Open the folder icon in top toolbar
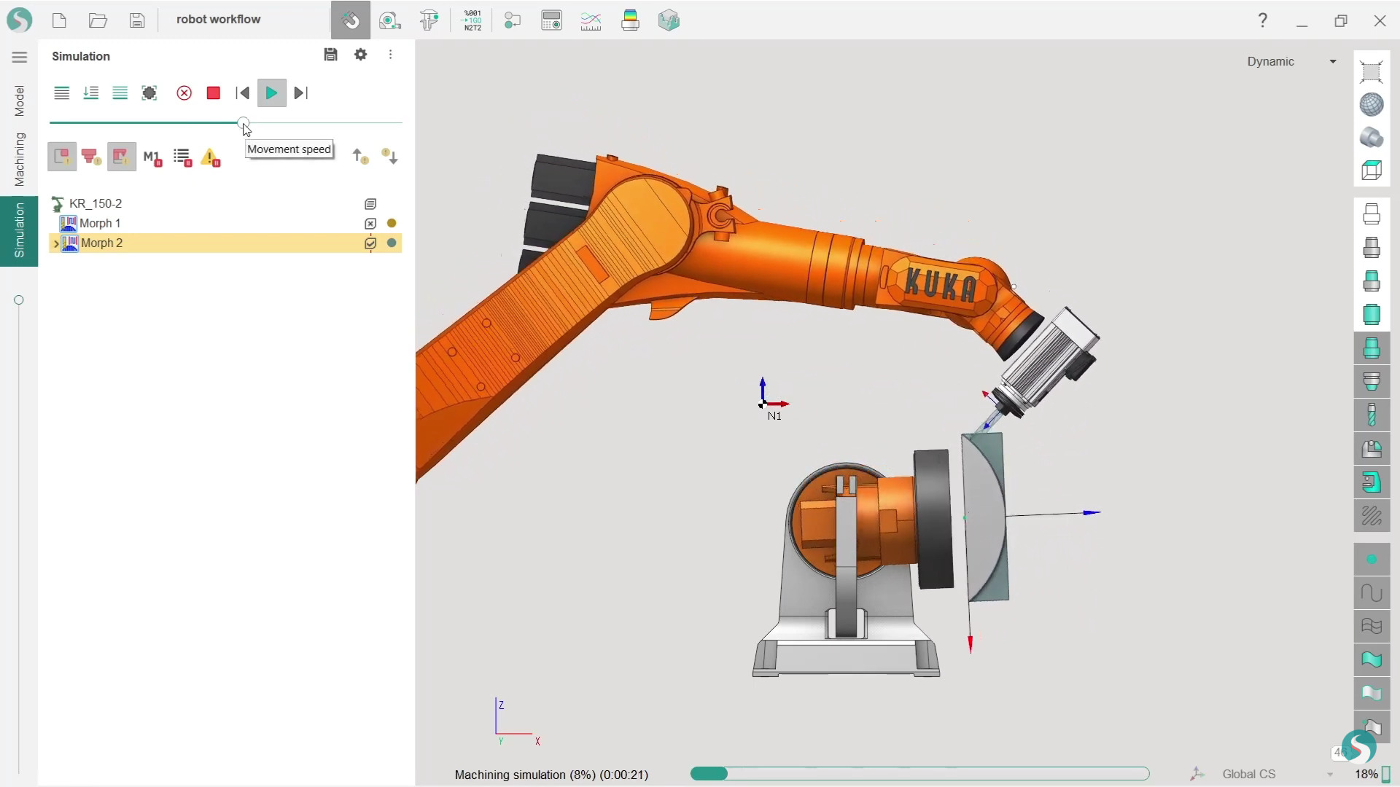The width and height of the screenshot is (1400, 787). pyautogui.click(x=98, y=20)
